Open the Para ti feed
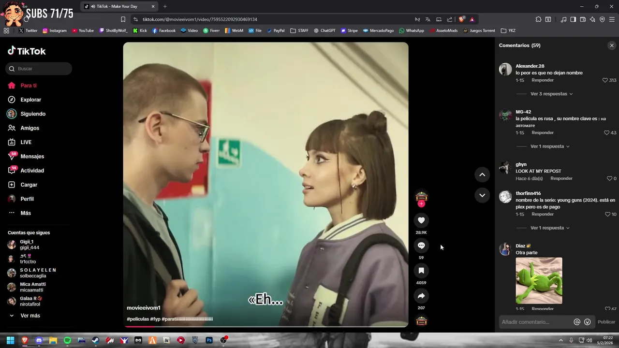619x348 pixels. 22,86
